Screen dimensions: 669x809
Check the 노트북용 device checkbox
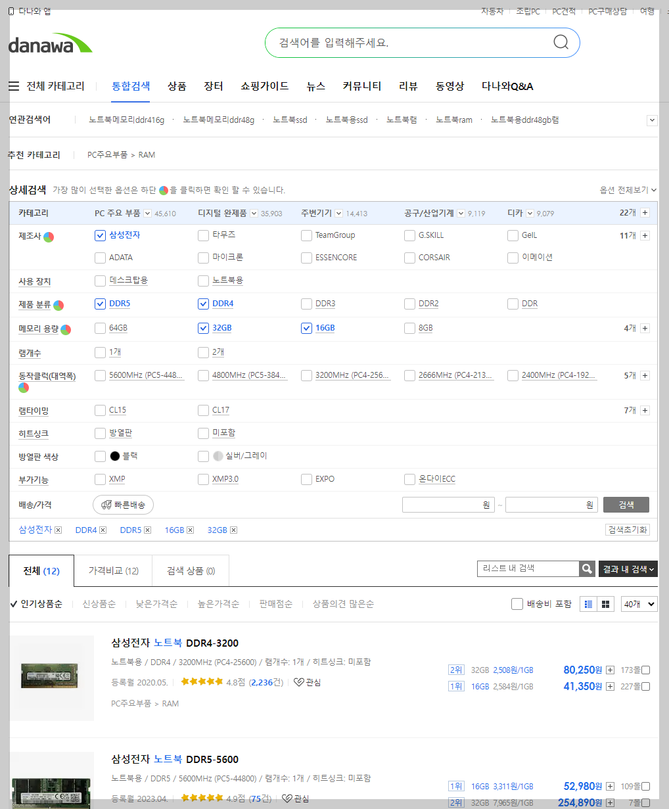click(x=203, y=281)
